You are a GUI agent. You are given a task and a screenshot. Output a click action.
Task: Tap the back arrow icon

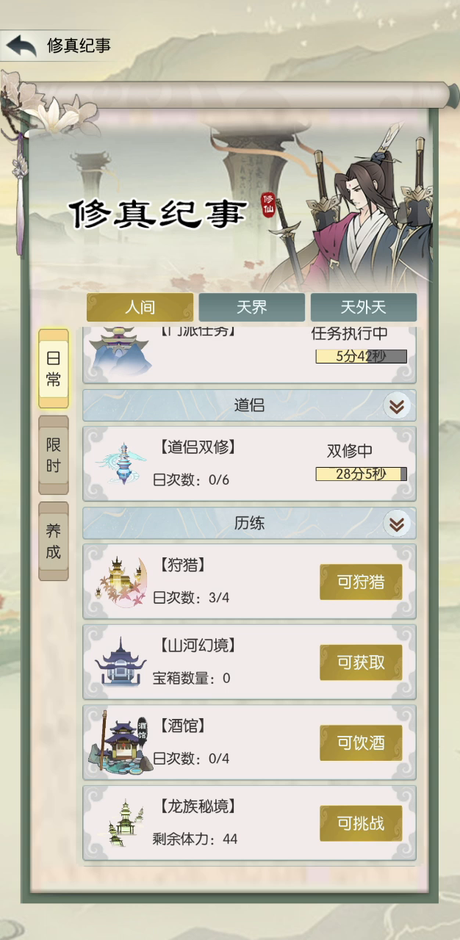pos(21,46)
